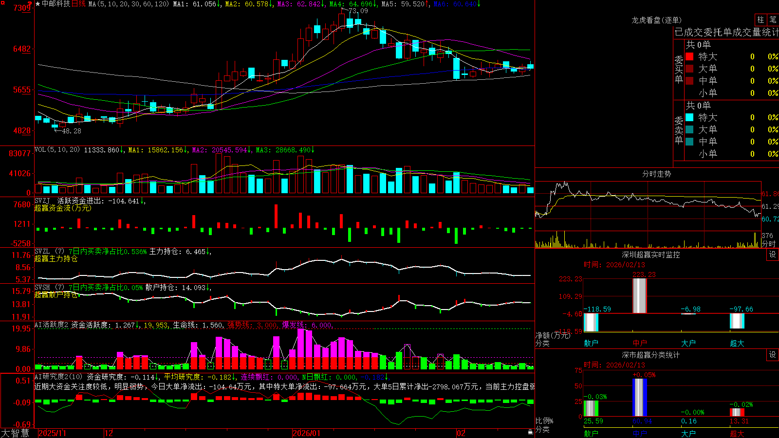Viewport: 779px width, 438px height.
Task: Select the 超大 category in 深市超赢分类统计
Action: pyautogui.click(x=737, y=434)
